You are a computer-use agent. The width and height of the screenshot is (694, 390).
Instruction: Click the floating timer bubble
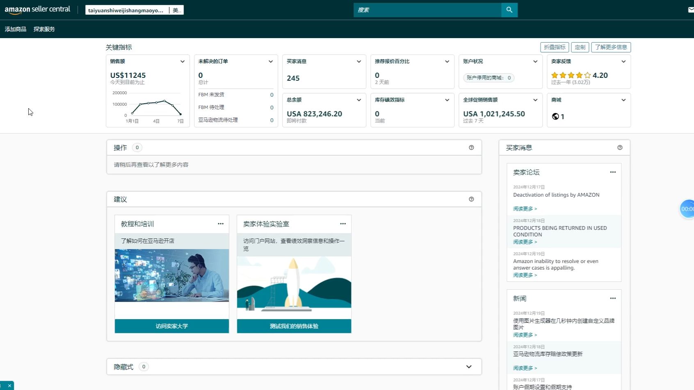pyautogui.click(x=687, y=209)
